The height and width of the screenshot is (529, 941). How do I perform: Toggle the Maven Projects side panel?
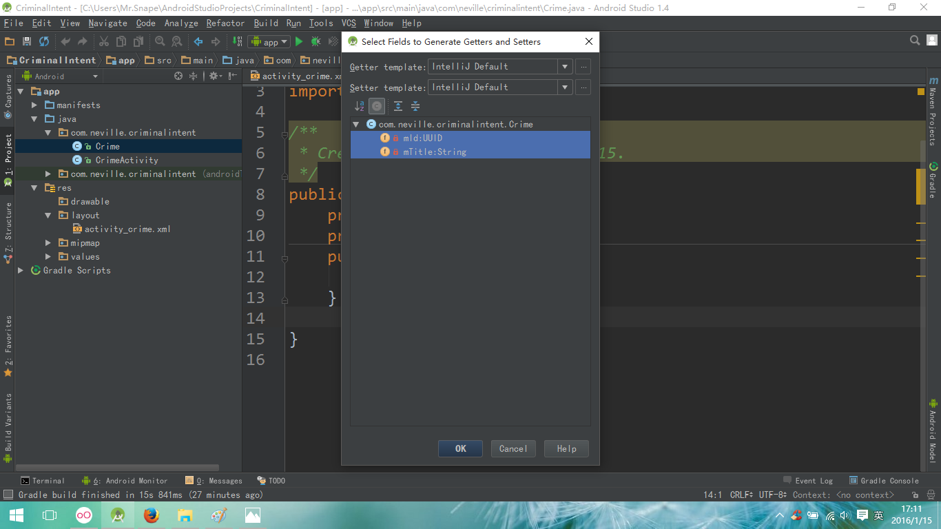[x=933, y=111]
